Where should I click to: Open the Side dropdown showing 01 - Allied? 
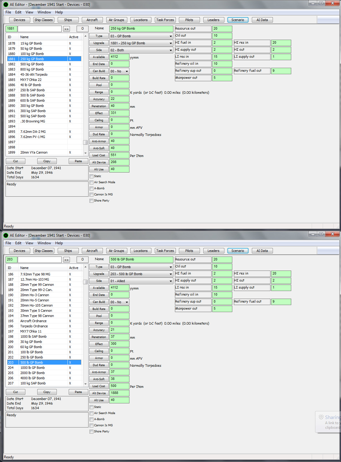pos(141,281)
